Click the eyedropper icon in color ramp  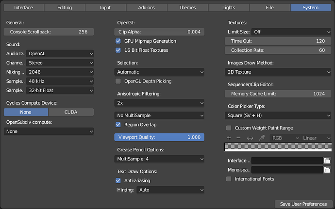(262, 138)
